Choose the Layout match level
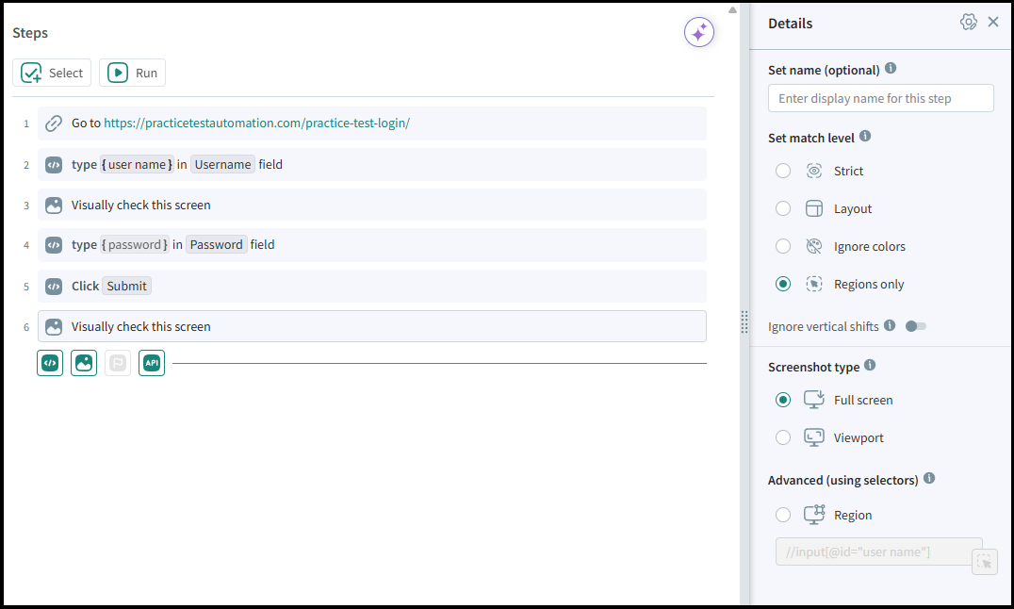The height and width of the screenshot is (609, 1014). (783, 208)
